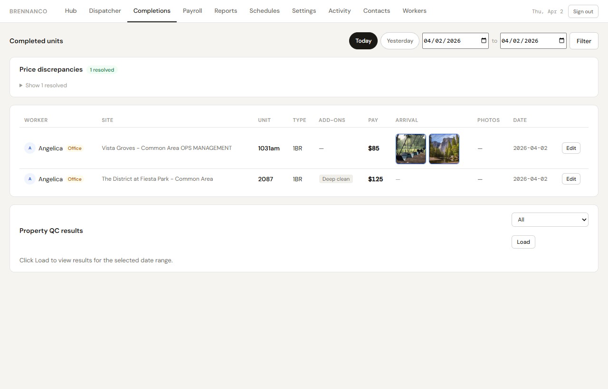Click Vista Groves - Common Area OPS MANAGEMENT site
Image resolution: width=608 pixels, height=389 pixels.
[x=167, y=148]
